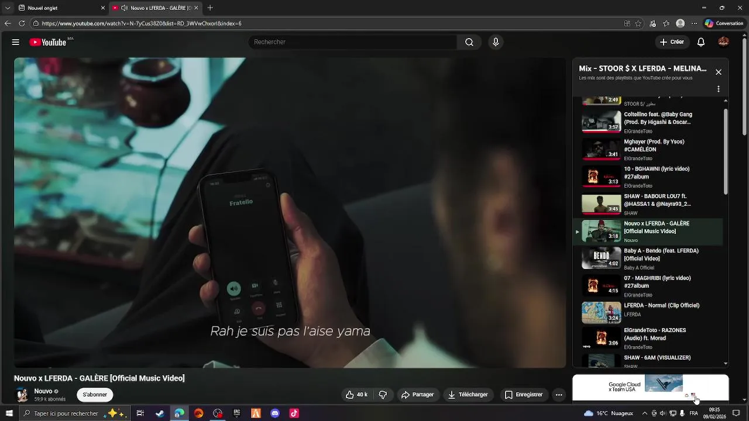Open TikTok from the taskbar

coord(294,413)
